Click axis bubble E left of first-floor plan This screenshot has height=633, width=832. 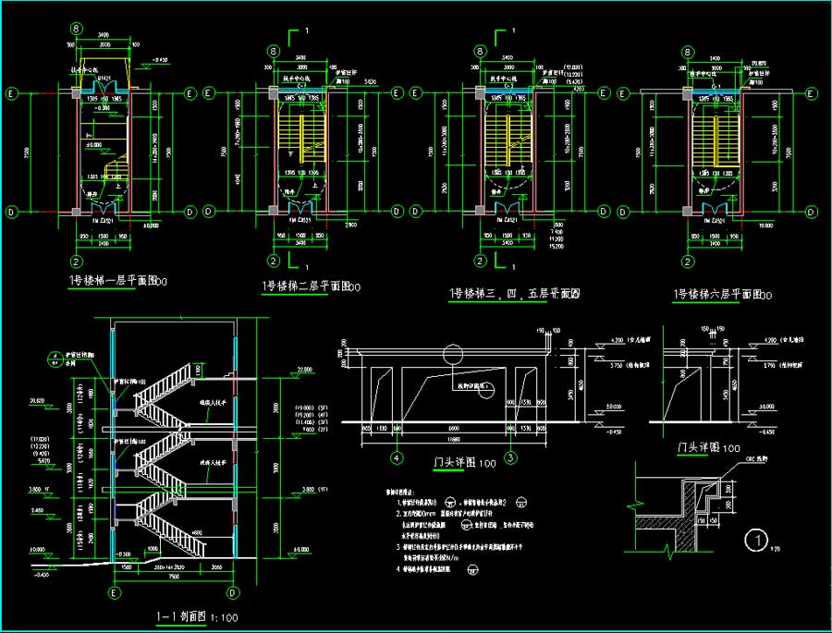coord(12,94)
